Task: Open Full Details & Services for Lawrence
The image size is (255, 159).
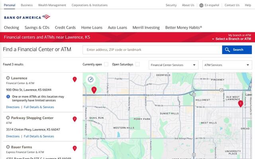Action: point(39,107)
